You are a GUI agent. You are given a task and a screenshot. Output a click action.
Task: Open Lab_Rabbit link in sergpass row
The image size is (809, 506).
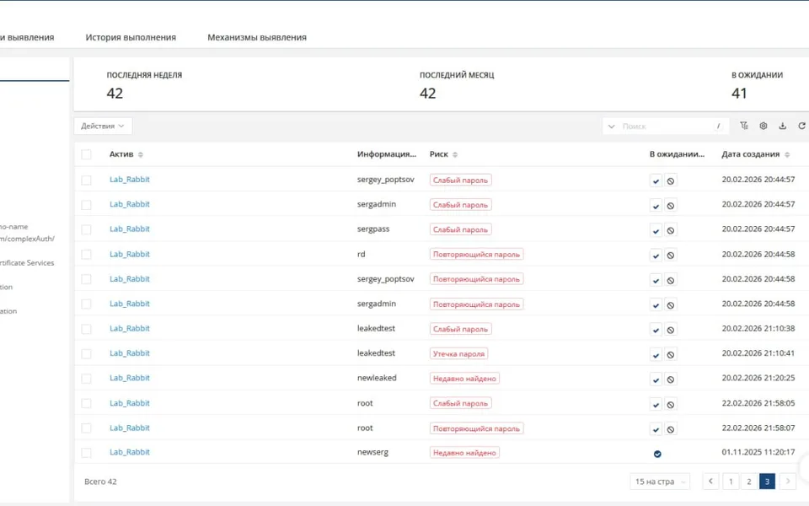[x=130, y=229]
